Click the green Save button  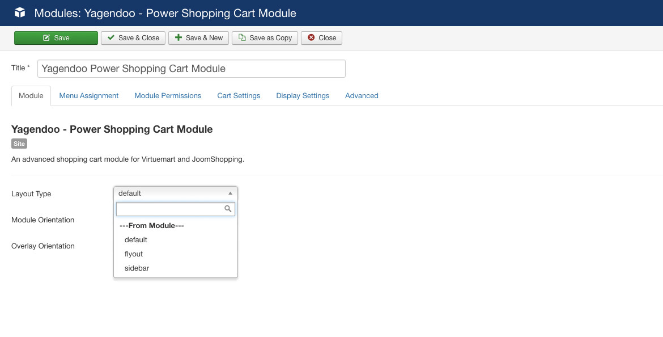(x=56, y=37)
